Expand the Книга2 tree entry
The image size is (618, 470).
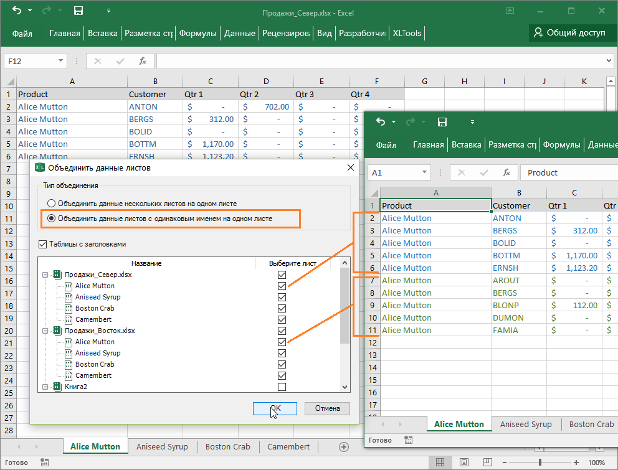click(46, 387)
